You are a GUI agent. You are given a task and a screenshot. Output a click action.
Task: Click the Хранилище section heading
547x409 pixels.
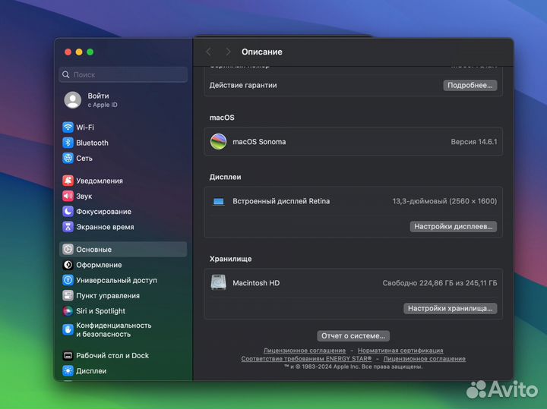pos(231,259)
